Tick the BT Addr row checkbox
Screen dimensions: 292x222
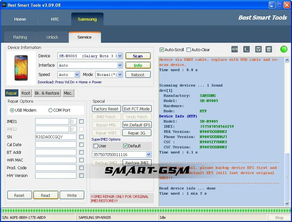coord(81,152)
